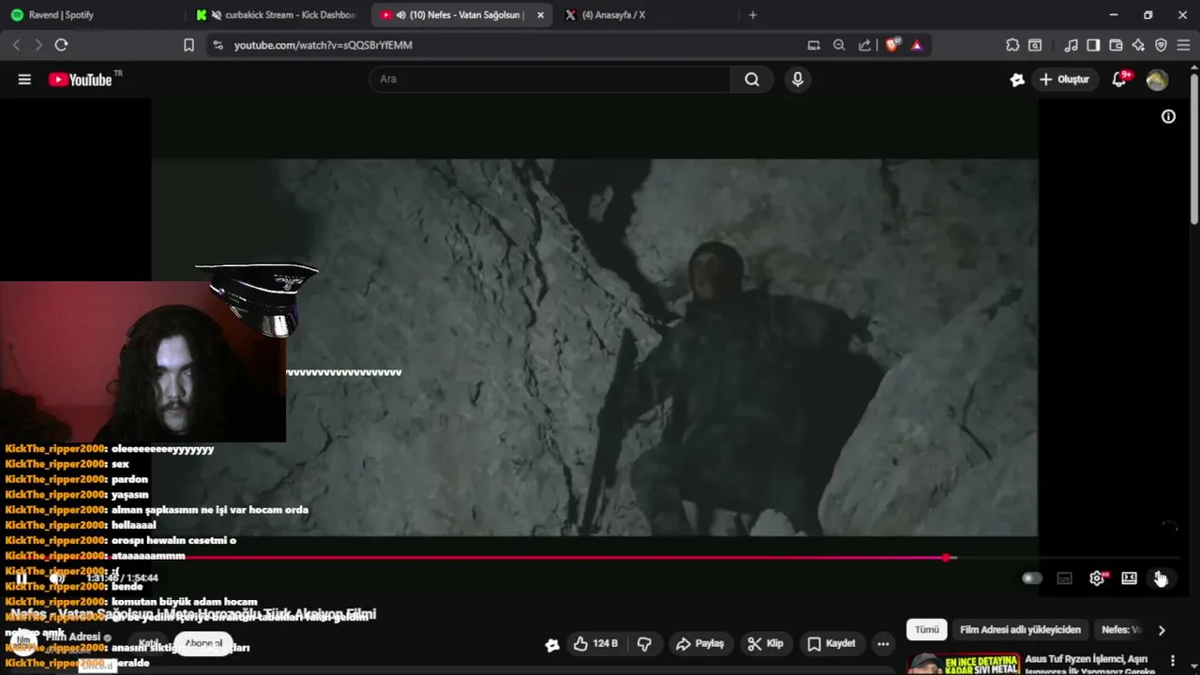Screen dimensions: 1200x675
Task: Open Brave Wallet icon
Action: tap(1116, 45)
